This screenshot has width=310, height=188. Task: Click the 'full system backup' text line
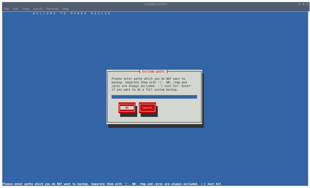[x=145, y=89]
